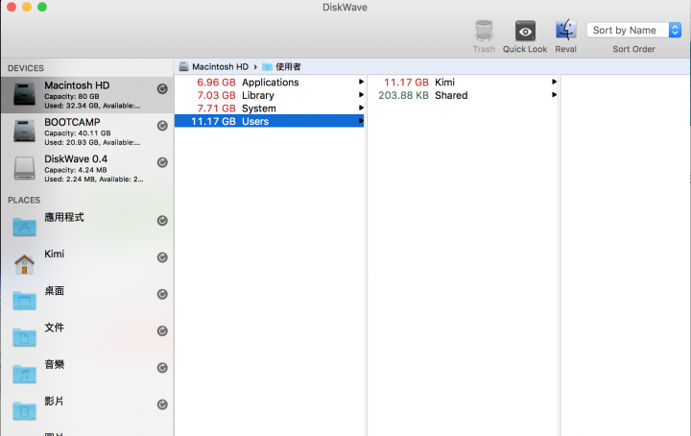Expand the System folder arrow
Image resolution: width=691 pixels, height=436 pixels.
pos(361,108)
